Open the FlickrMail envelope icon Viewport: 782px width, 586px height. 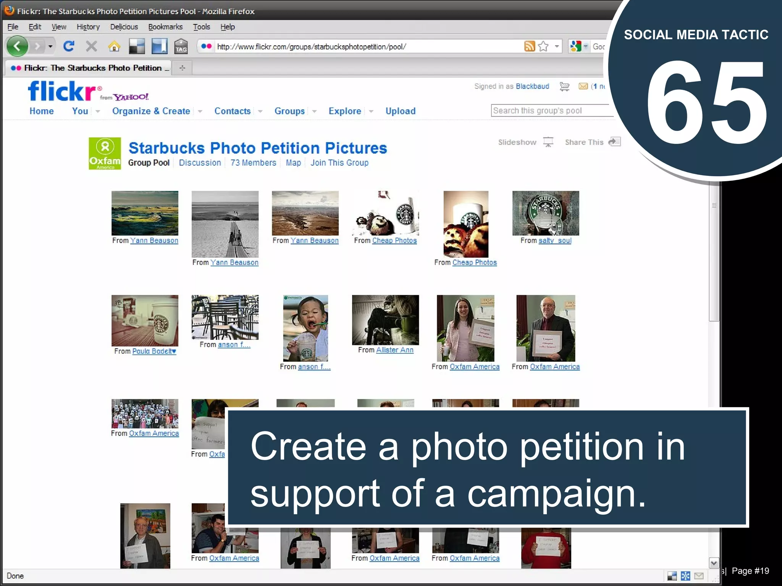(583, 86)
